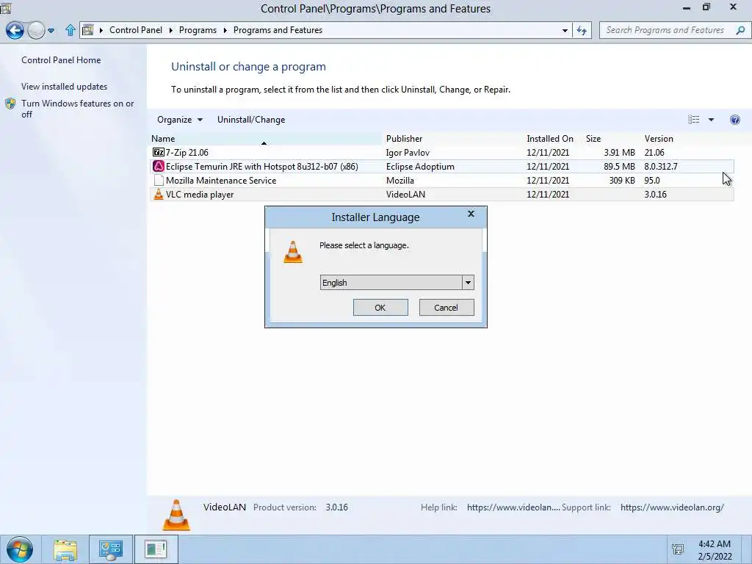This screenshot has height=564, width=752.
Task: Click the shield icon beside Windows features
Action: tap(10, 104)
